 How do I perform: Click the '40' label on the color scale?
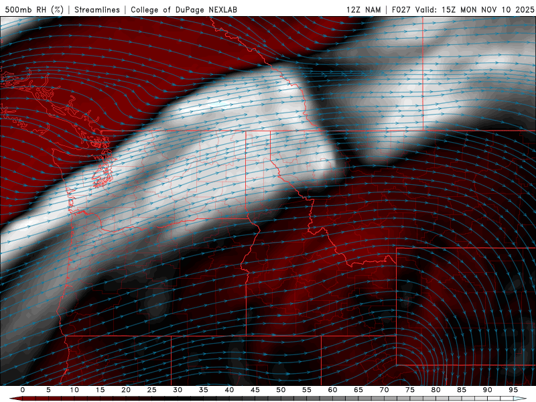tap(229, 390)
